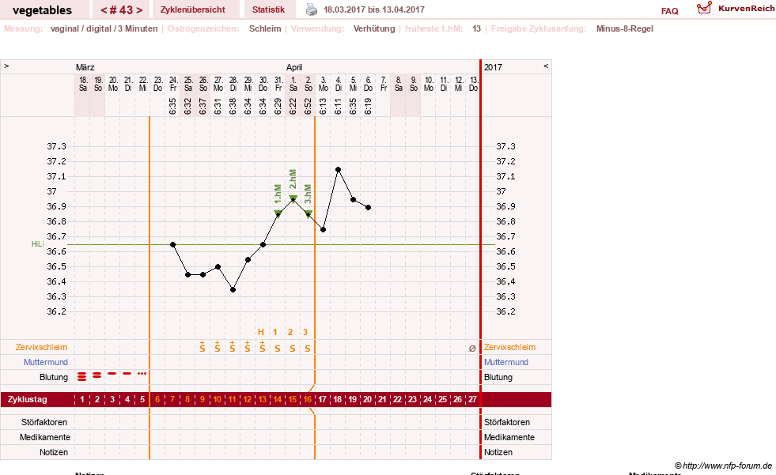The width and height of the screenshot is (776, 475).
Task: Go to previous cycle with < arrow
Action: (x=104, y=10)
